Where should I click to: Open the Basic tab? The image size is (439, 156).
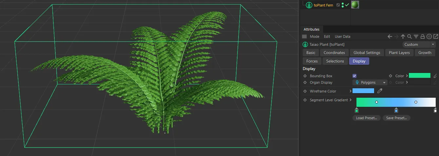point(311,52)
